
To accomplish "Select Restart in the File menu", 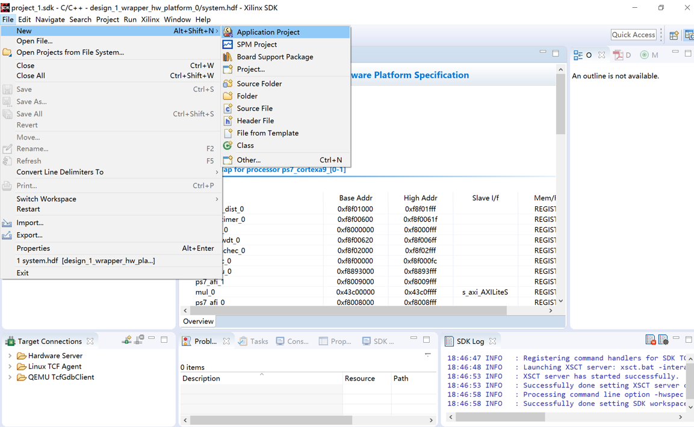I will click(x=111, y=209).
